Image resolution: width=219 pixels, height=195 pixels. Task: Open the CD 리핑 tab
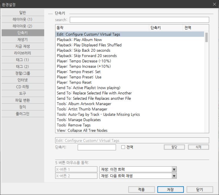(x=23, y=87)
